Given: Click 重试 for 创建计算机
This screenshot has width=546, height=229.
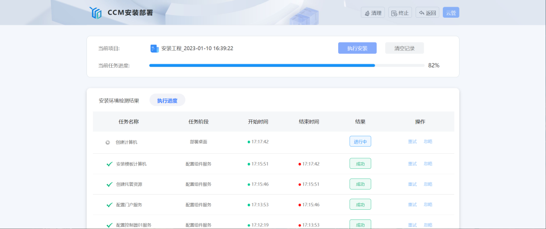Looking at the screenshot, I should tap(413, 142).
